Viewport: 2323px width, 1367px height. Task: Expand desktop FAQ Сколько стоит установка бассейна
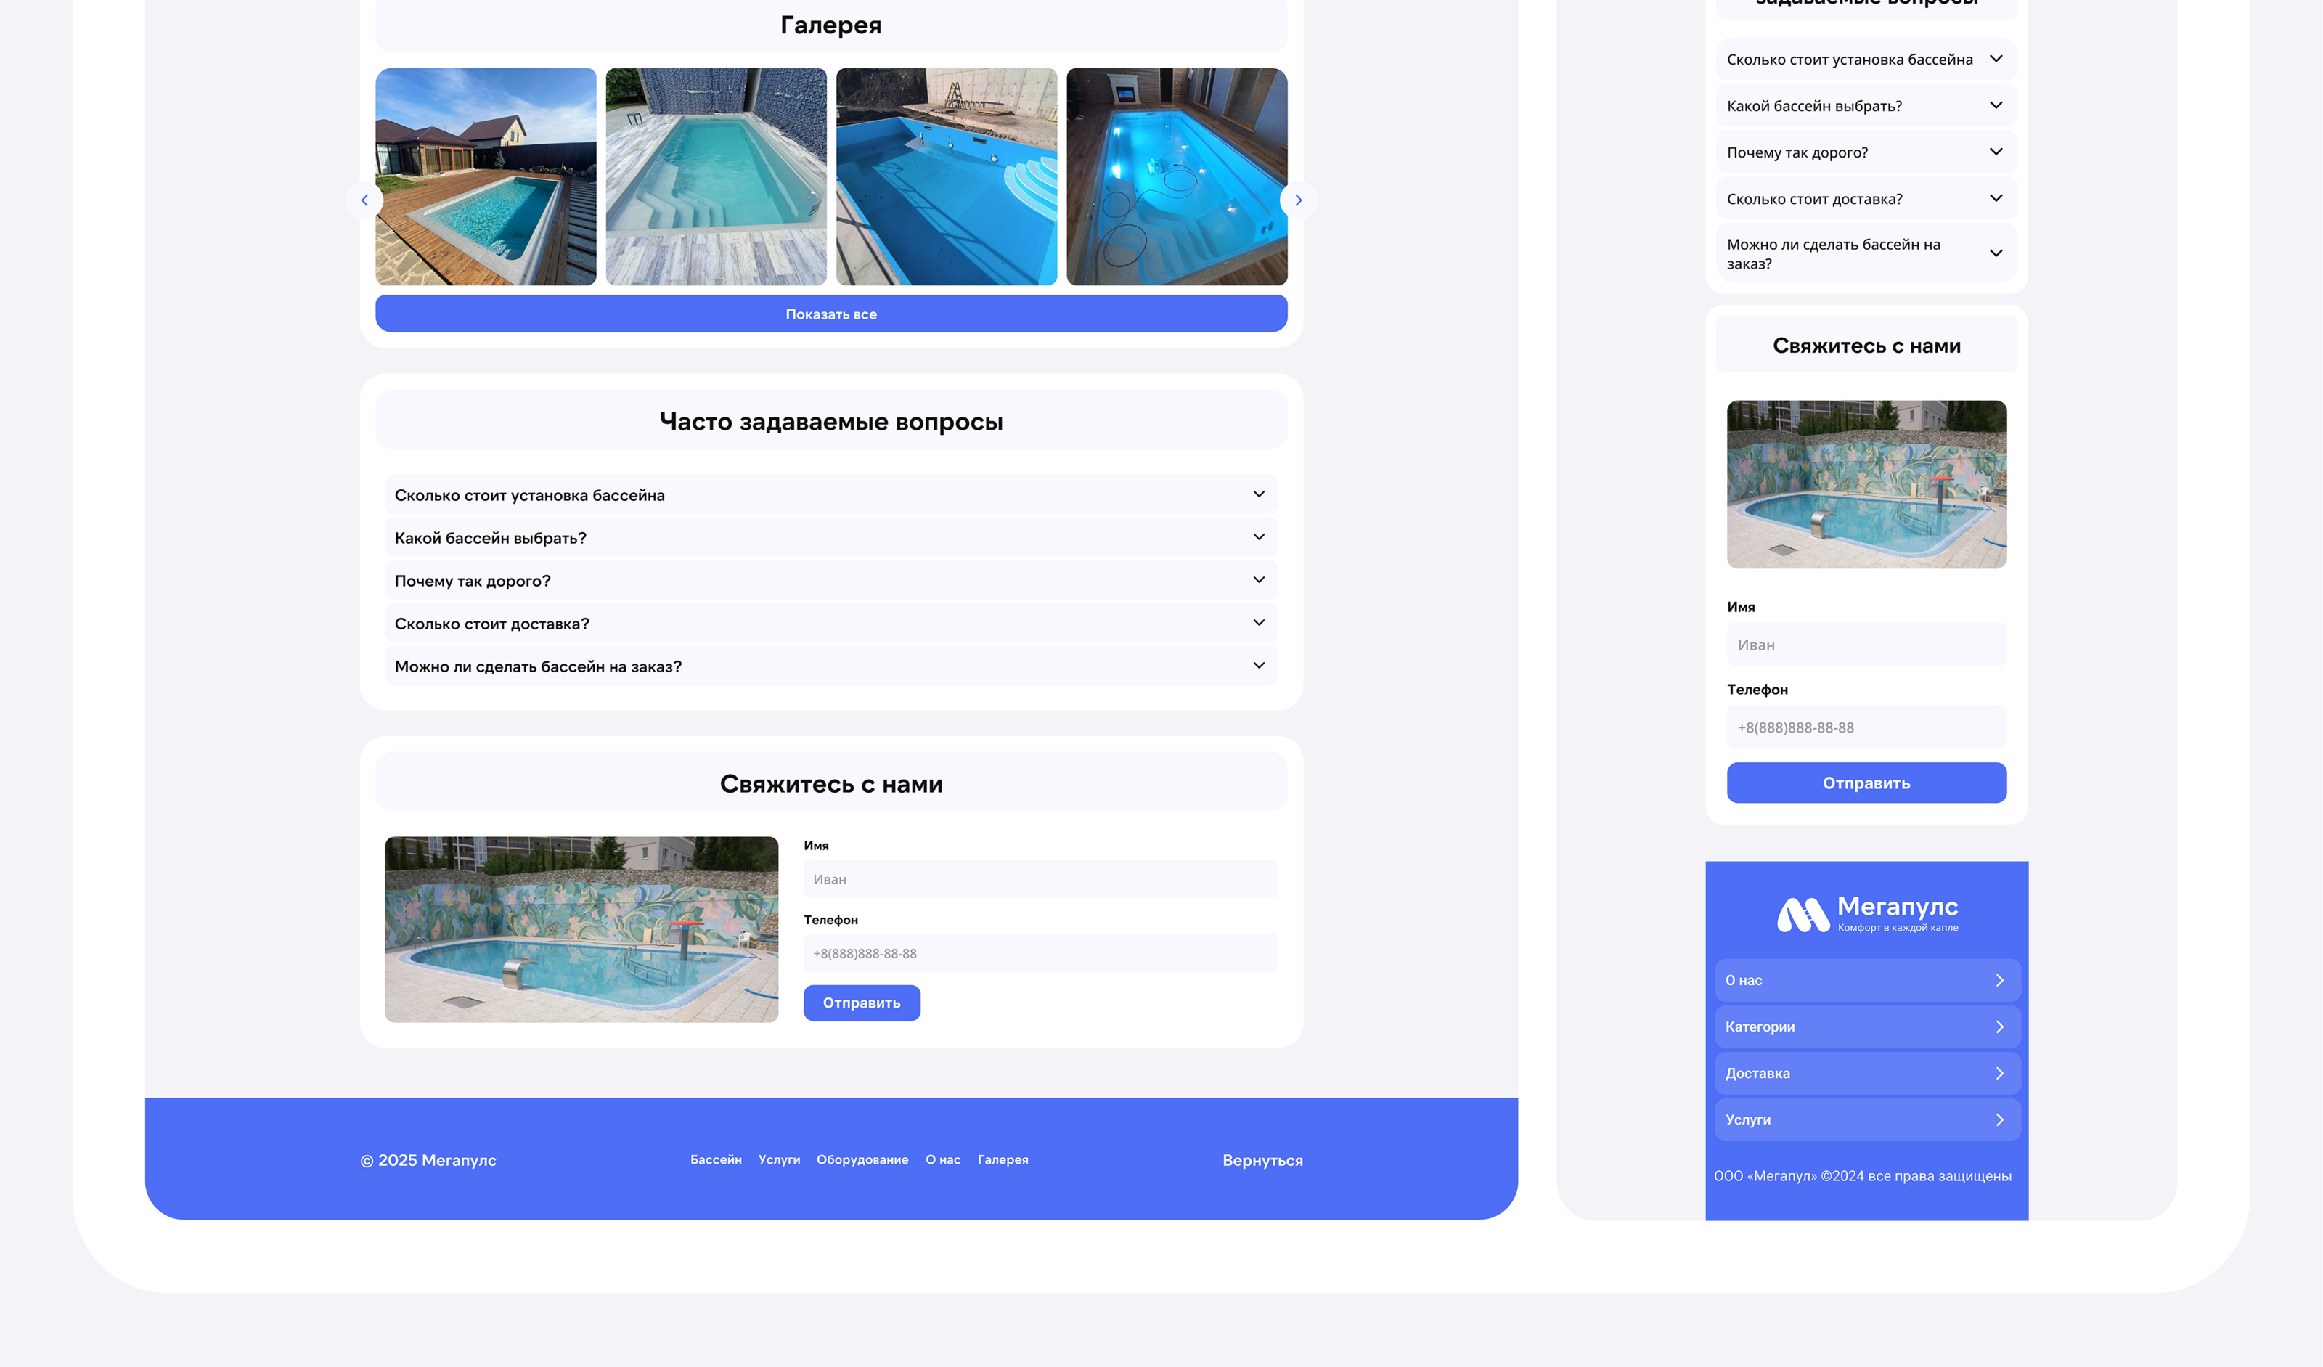coord(1258,494)
